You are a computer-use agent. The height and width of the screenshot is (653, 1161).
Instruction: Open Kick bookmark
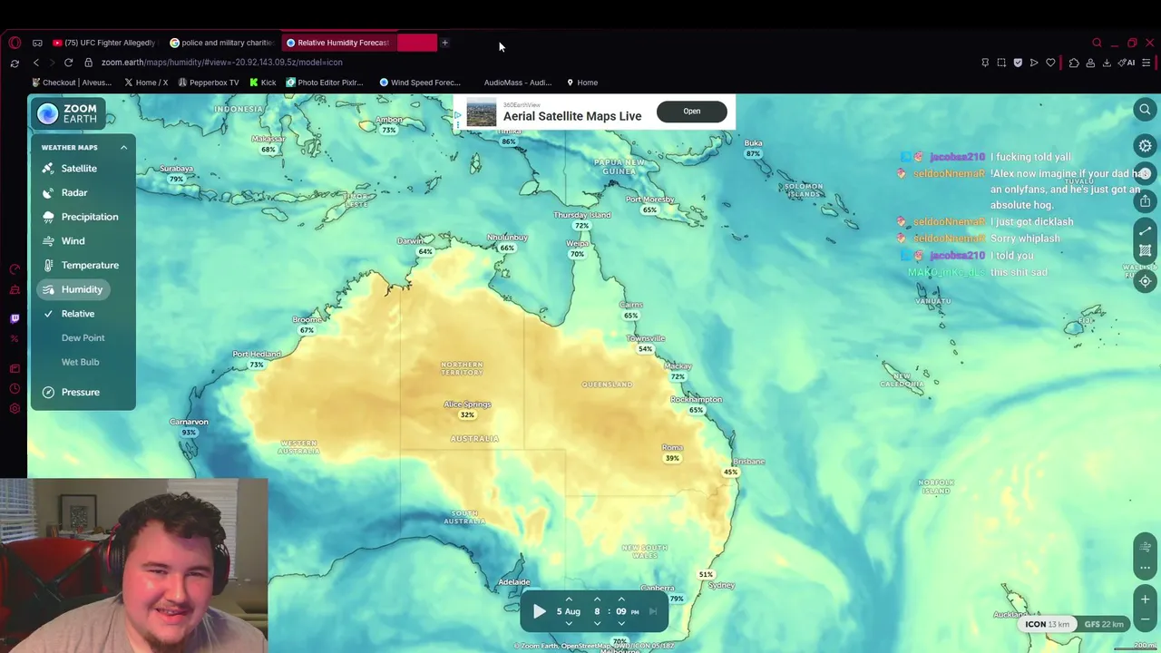point(261,83)
